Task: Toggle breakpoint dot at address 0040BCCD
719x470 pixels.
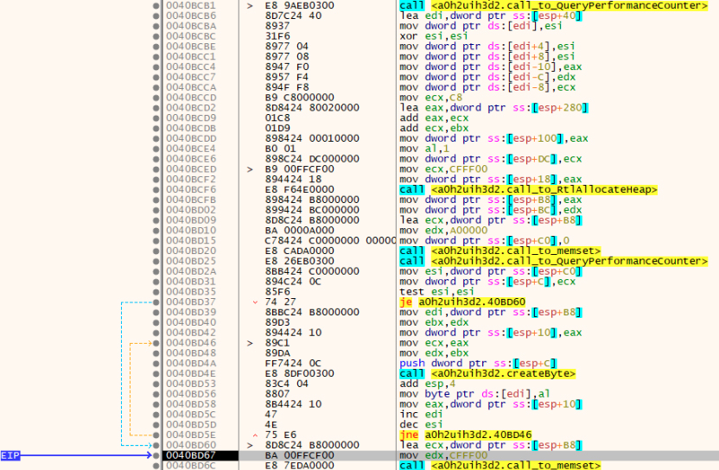Action: (x=156, y=98)
